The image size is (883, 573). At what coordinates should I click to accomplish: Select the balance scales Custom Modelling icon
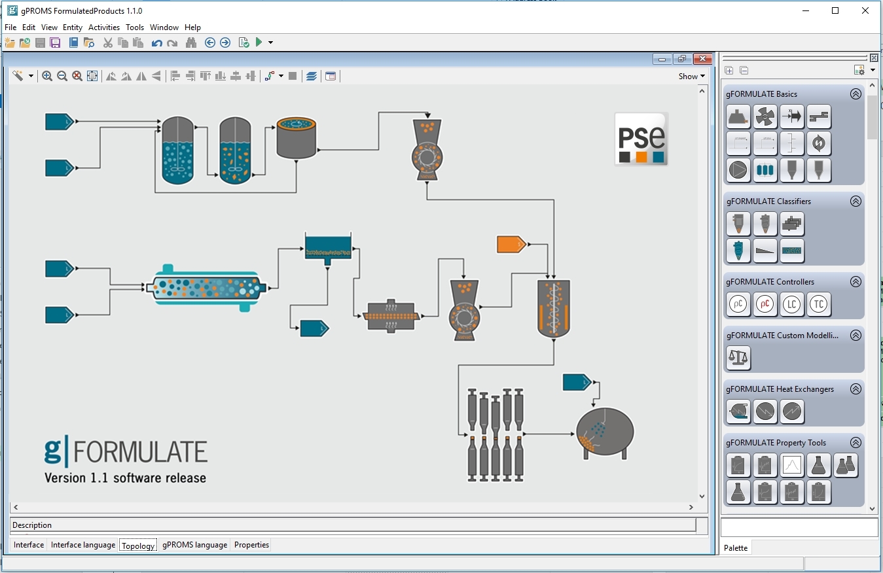pos(738,358)
